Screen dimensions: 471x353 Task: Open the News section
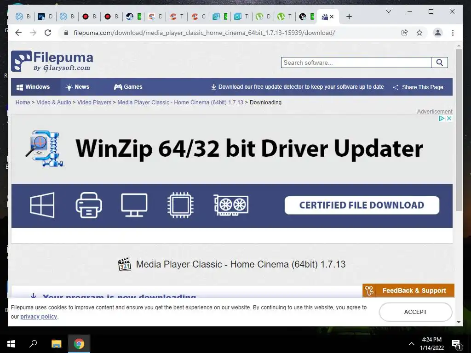coord(77,87)
